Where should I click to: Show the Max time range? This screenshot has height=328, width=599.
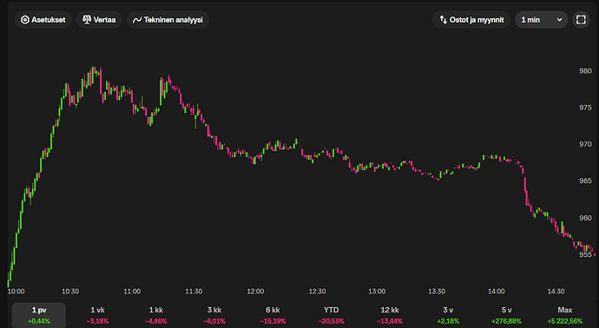click(565, 315)
